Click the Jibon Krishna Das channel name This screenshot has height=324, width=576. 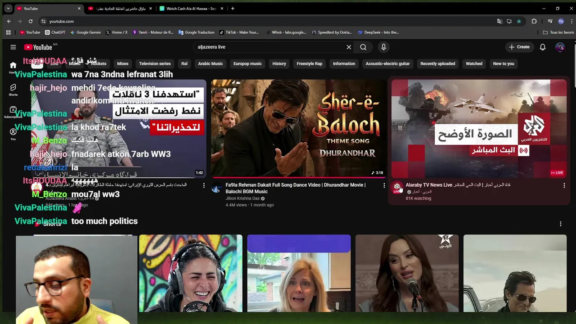tap(243, 198)
